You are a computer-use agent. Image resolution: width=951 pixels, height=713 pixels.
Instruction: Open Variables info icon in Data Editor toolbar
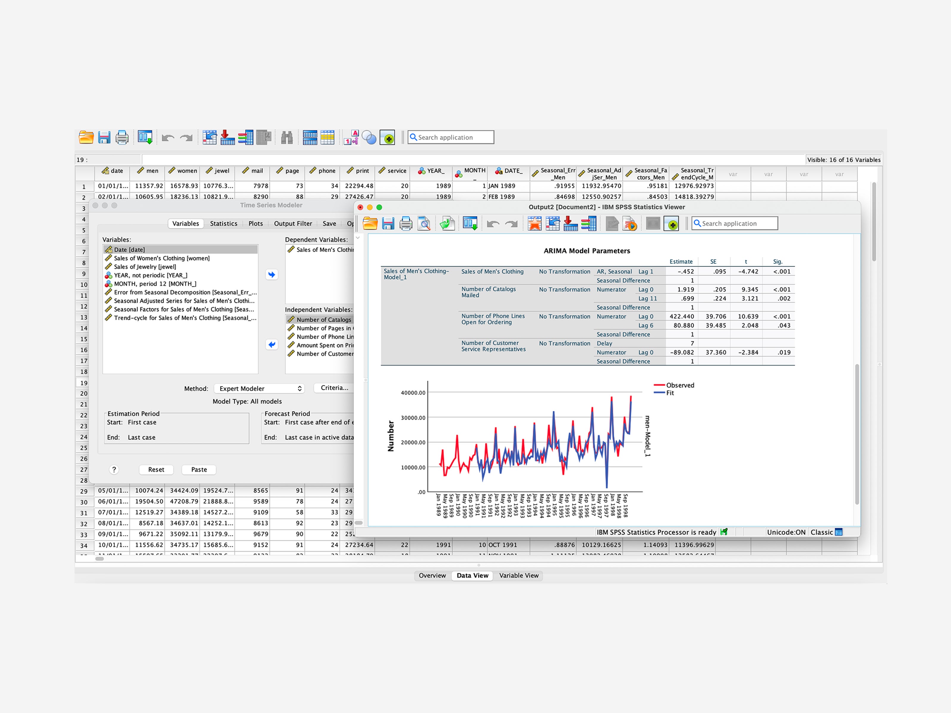(x=245, y=138)
